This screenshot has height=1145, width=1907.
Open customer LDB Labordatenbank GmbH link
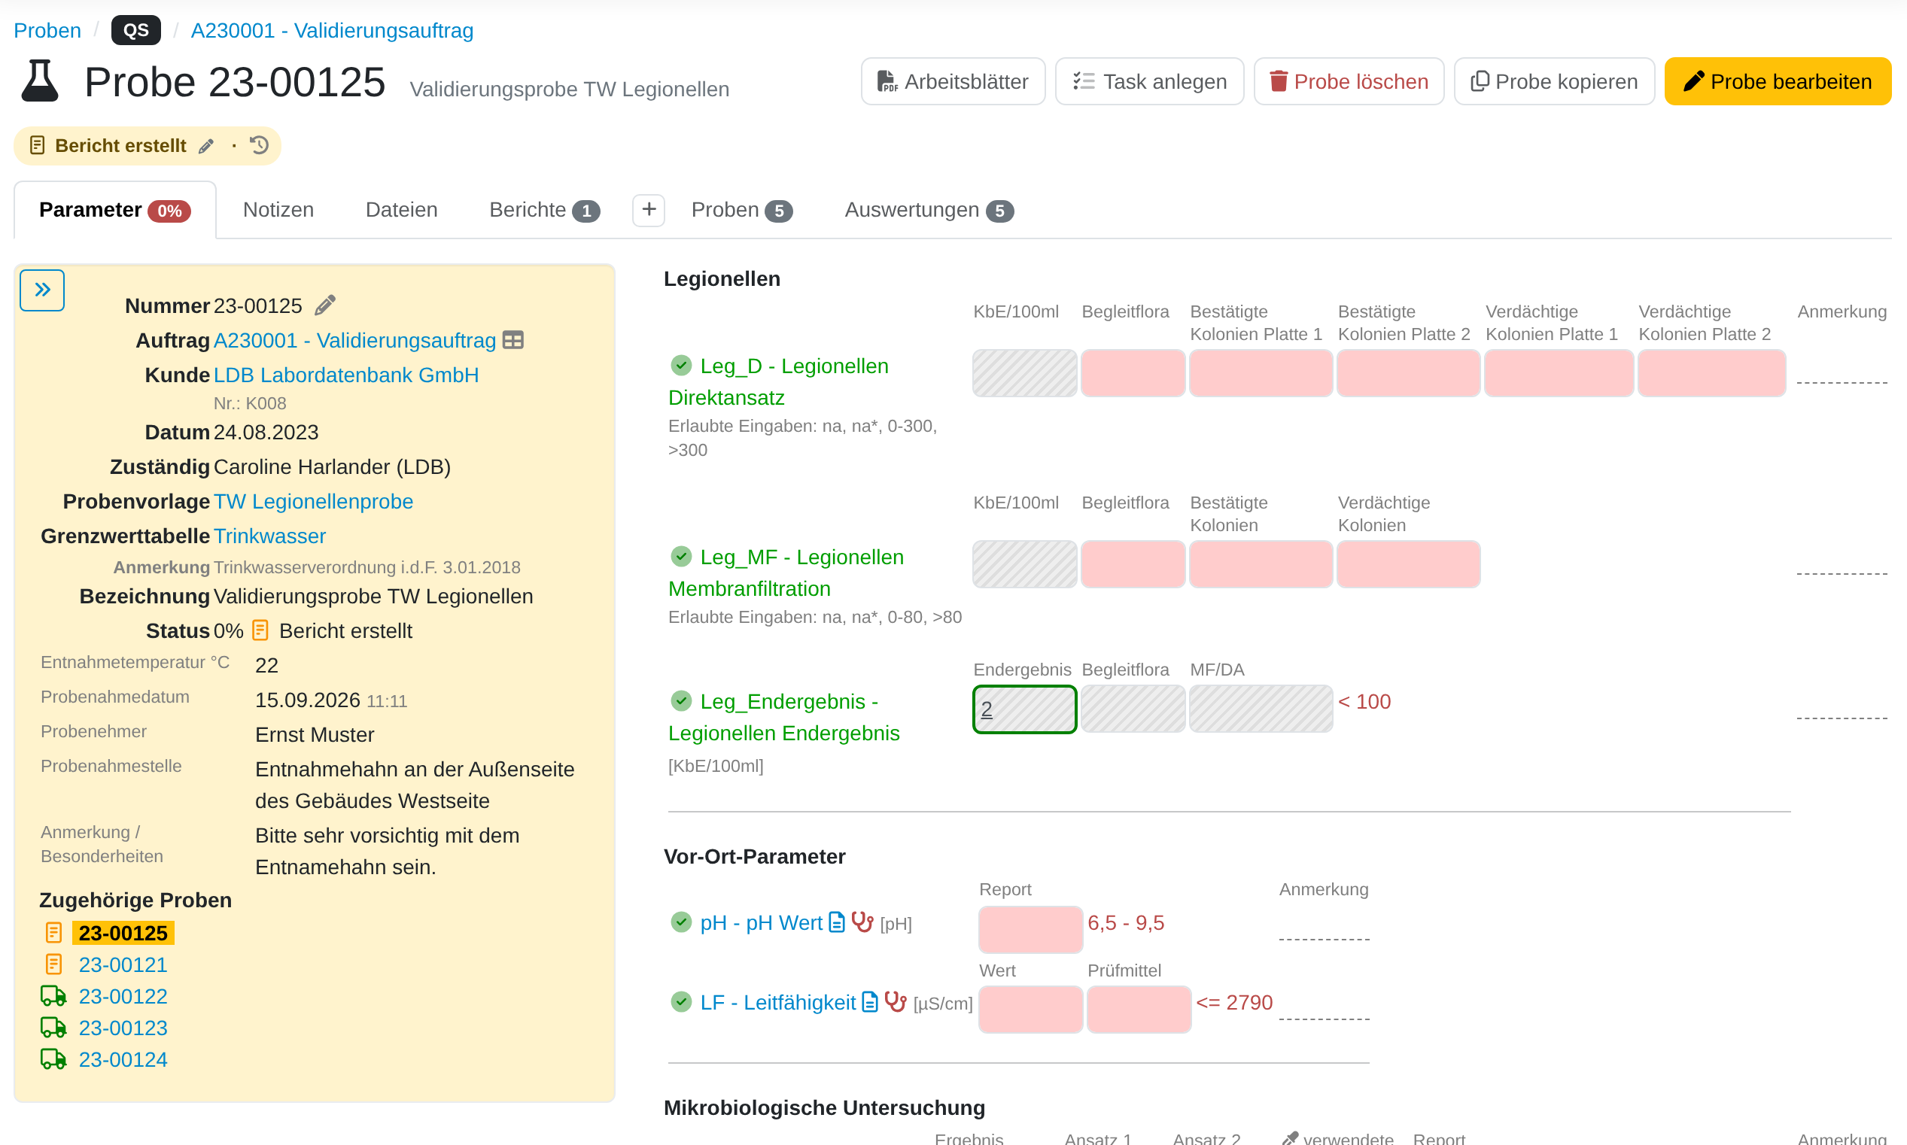click(345, 375)
